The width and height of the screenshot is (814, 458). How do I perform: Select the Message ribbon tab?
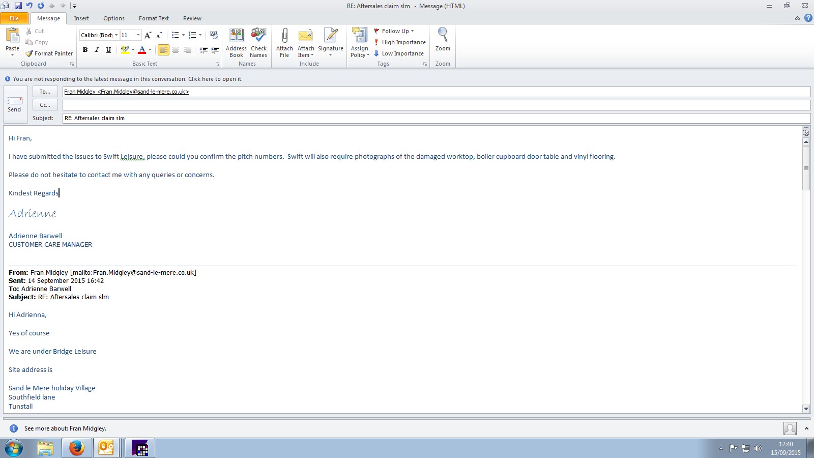(x=48, y=18)
